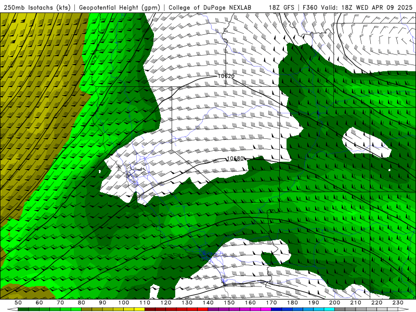Click the lightest gray swatch just below 230
Viewport: 416px width, 312px height.
(x=393, y=309)
